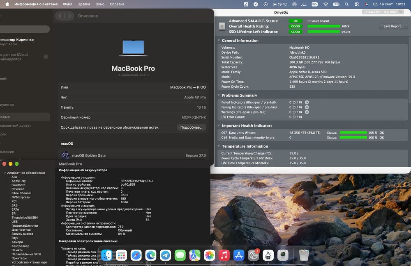The height and width of the screenshot is (266, 411).
Task: Launch Safari from the Dock
Action: 136,255
